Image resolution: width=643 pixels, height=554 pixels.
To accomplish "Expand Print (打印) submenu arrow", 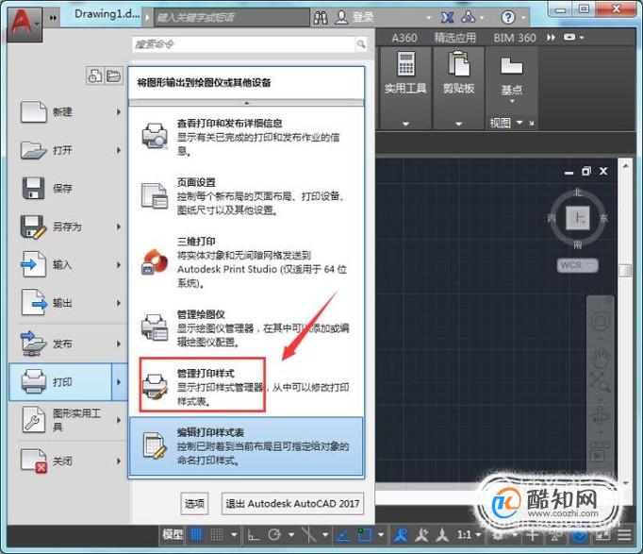I will pyautogui.click(x=119, y=382).
